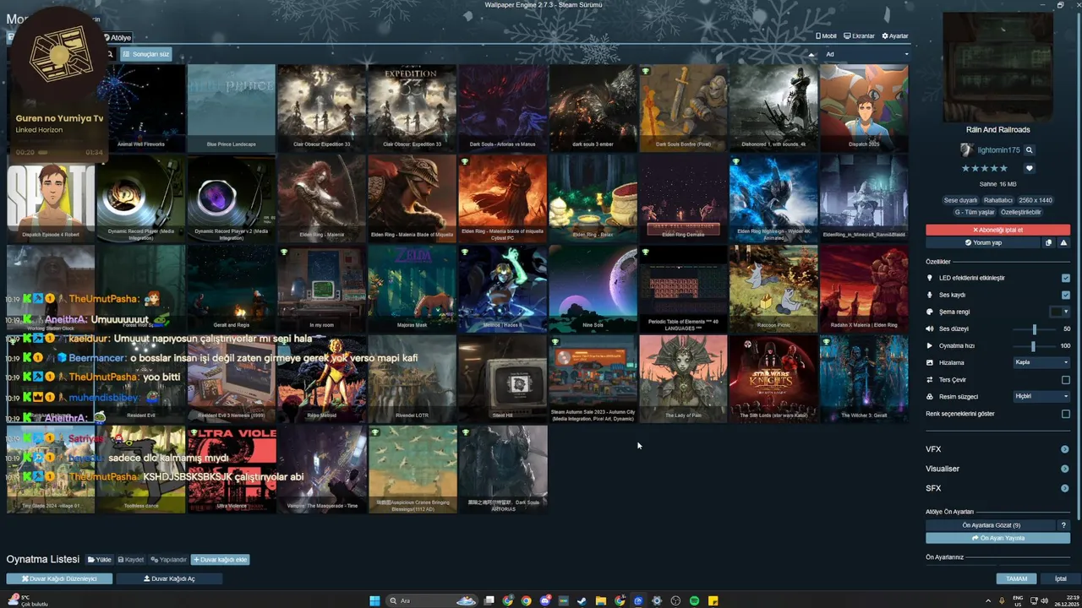The image size is (1082, 608).
Task: Adjust the Ses düzeyi slider
Action: click(x=1034, y=328)
